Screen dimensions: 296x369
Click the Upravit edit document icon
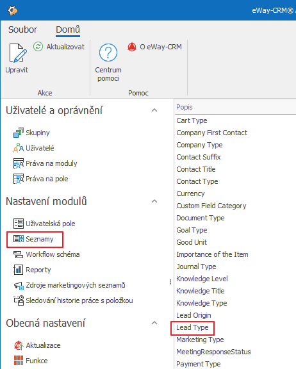(18, 53)
